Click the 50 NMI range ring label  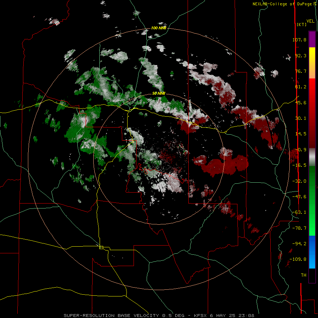pyautogui.click(x=159, y=94)
